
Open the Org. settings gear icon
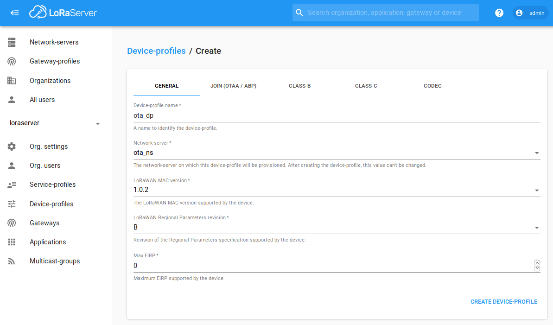tap(12, 146)
